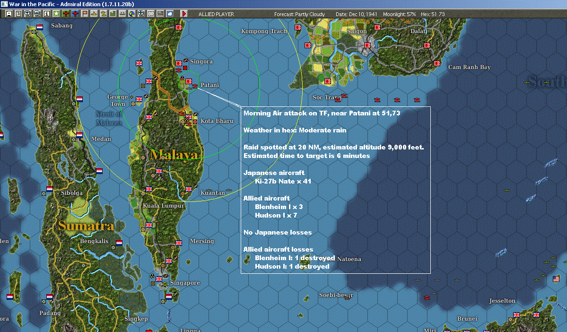Select the Dutch flag at Medan
567x332 pixels.
point(79,135)
